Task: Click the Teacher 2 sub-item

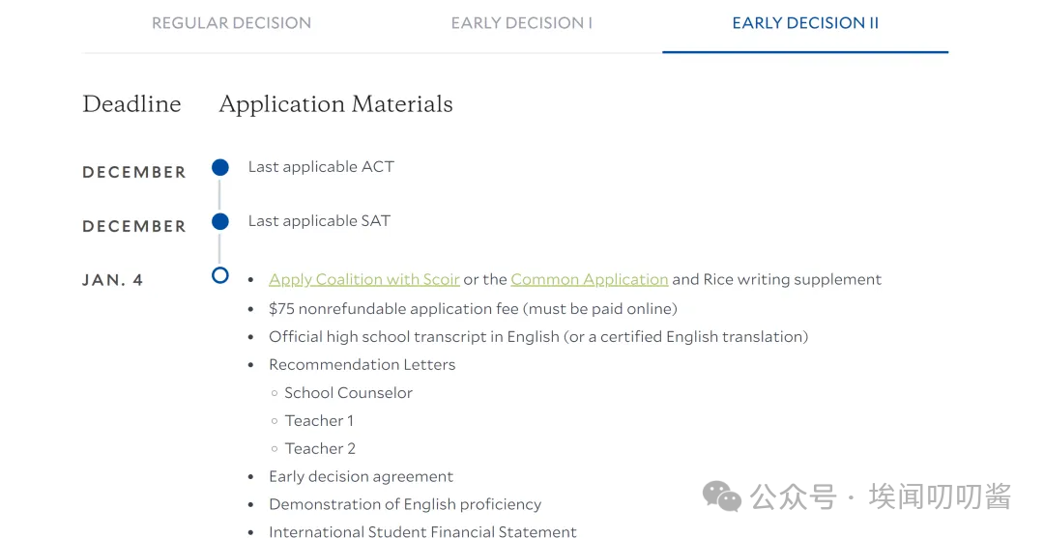Action: click(320, 448)
